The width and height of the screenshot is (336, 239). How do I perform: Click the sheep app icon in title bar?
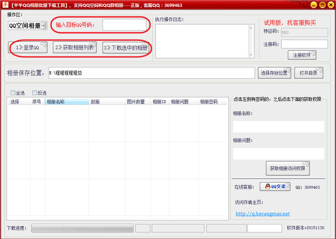pyautogui.click(x=5, y=5)
